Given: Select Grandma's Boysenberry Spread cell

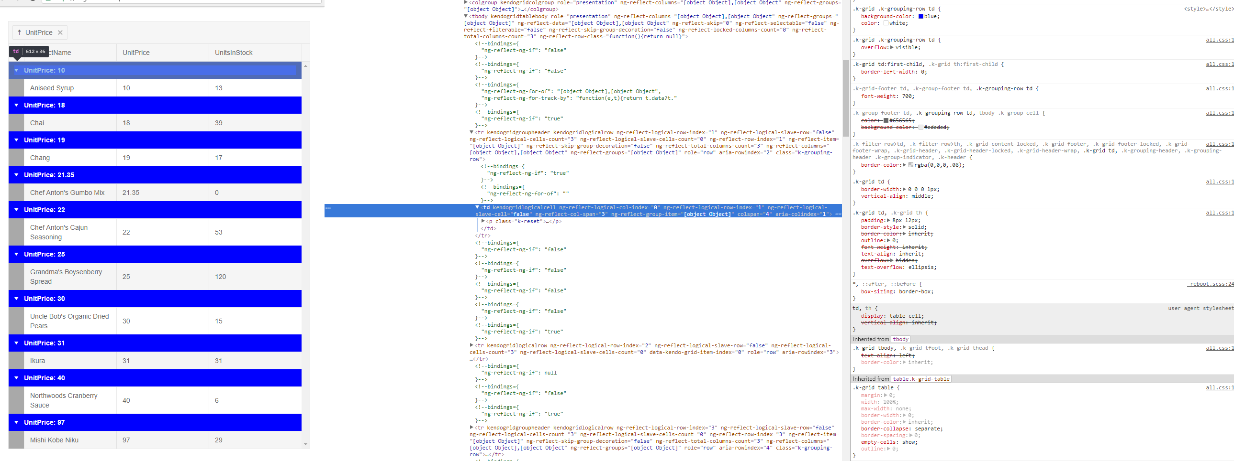Looking at the screenshot, I should pos(70,277).
